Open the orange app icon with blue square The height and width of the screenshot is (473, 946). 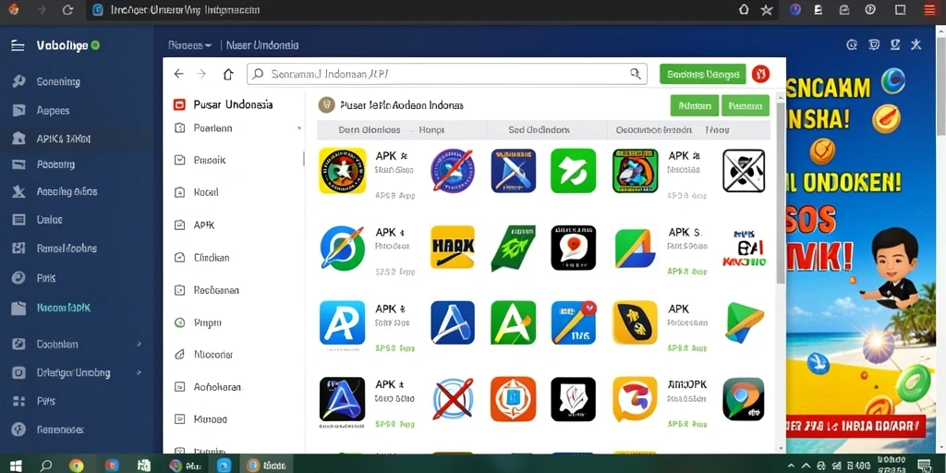click(x=513, y=399)
